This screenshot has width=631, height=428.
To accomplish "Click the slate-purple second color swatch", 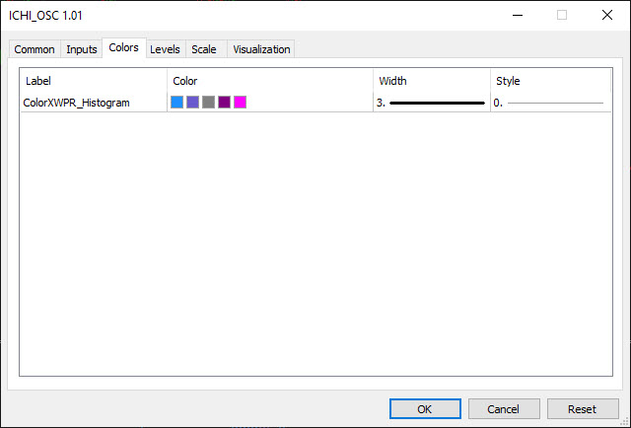I will click(x=192, y=102).
